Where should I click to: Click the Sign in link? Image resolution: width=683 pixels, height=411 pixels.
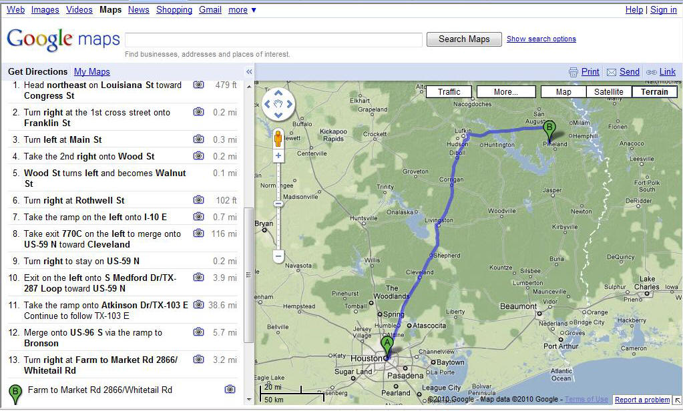[x=664, y=9]
